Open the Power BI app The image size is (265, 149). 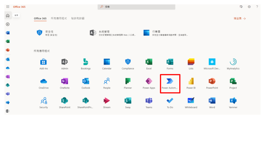[x=191, y=84]
